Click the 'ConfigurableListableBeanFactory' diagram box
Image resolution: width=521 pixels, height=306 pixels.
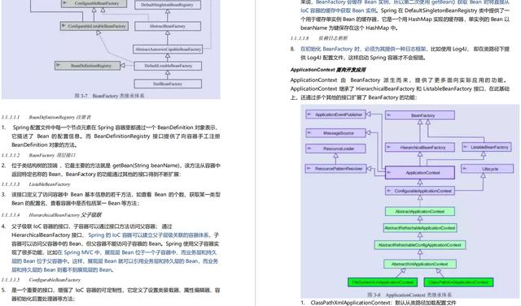click(94, 26)
